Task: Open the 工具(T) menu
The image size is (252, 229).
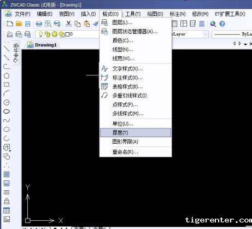Action: point(133,14)
